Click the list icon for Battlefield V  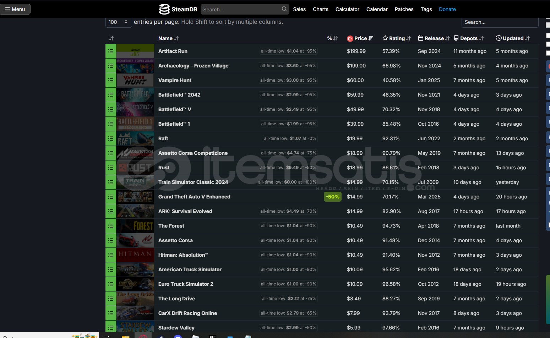(x=111, y=109)
